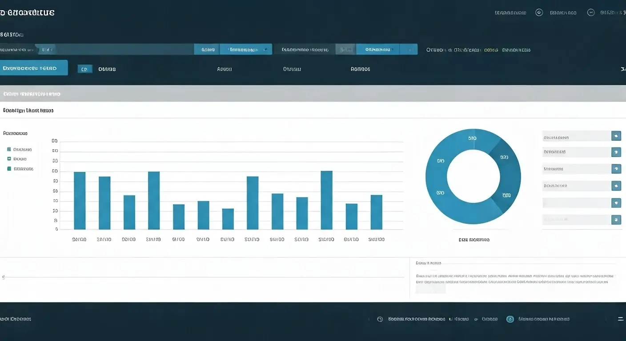
Task: Click the collapse icon at the tab row's right end
Action: click(x=622, y=69)
